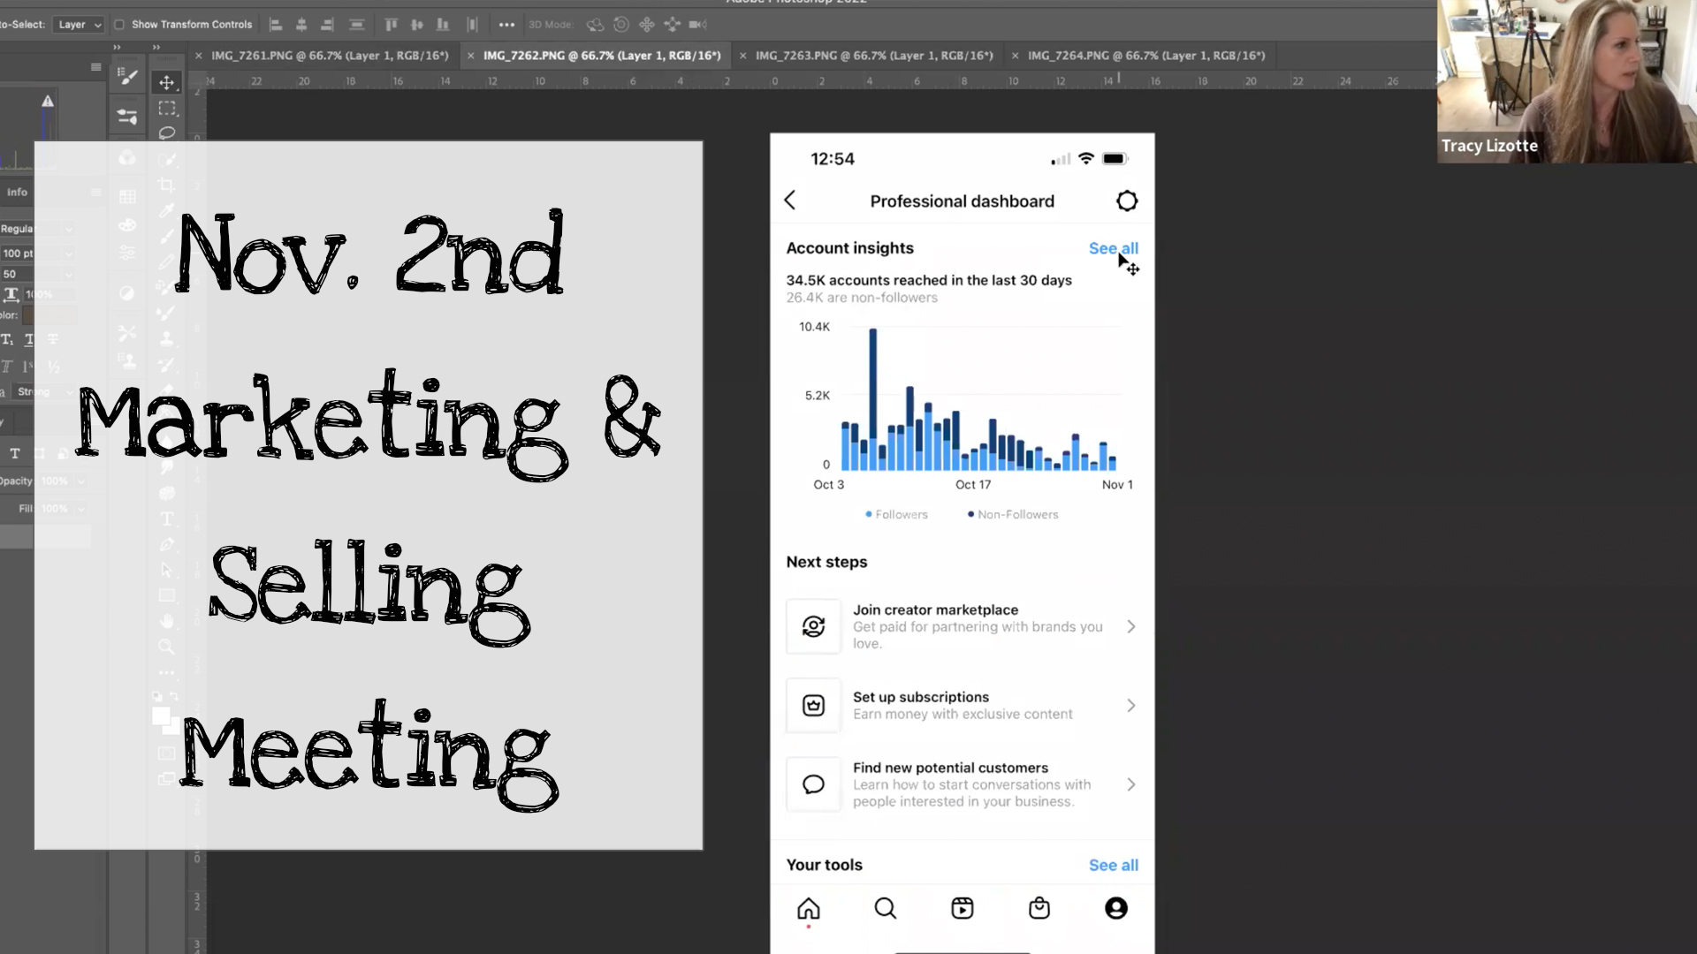Close the IMG_7264.PNG document tab
This screenshot has width=1697, height=954.
pos(1015,56)
